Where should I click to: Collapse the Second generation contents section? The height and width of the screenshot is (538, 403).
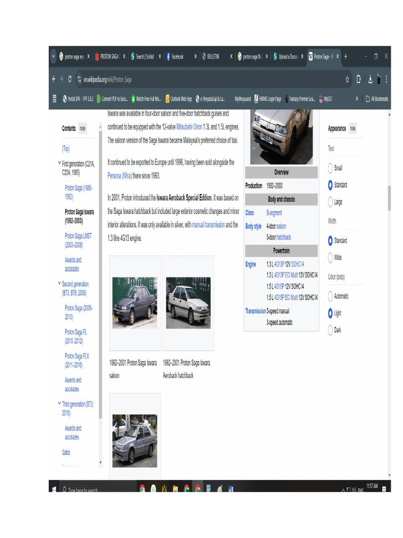point(59,284)
